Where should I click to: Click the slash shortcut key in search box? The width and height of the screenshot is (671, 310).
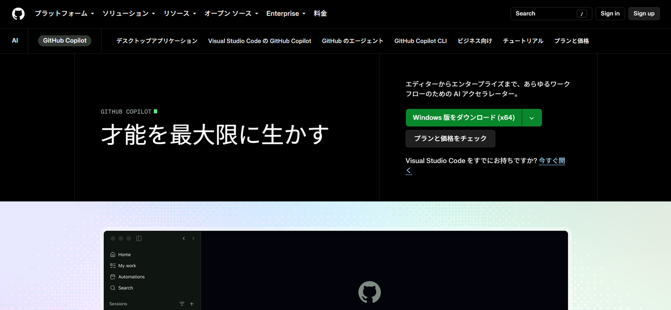[582, 14]
